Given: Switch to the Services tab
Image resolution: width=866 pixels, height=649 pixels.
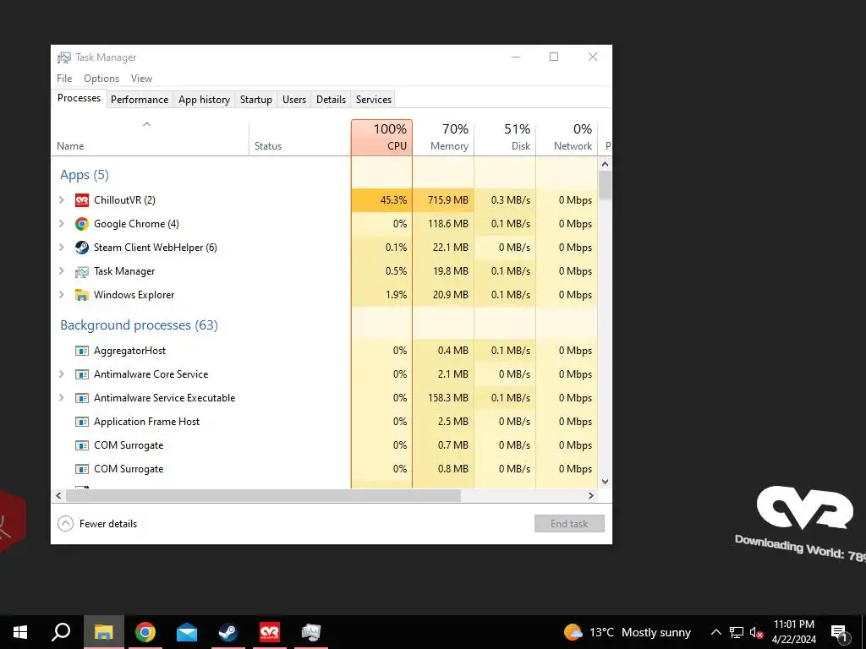Looking at the screenshot, I should [373, 100].
